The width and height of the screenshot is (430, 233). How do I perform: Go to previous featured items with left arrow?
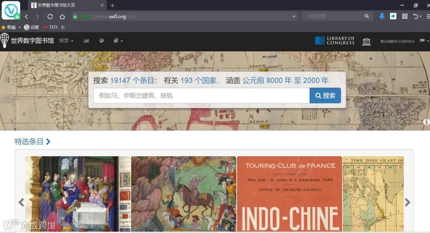[x=21, y=202]
